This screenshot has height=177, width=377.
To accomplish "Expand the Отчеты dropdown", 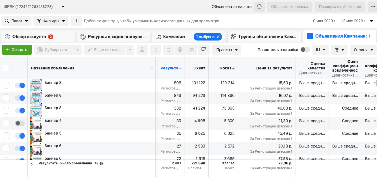I will click(363, 50).
